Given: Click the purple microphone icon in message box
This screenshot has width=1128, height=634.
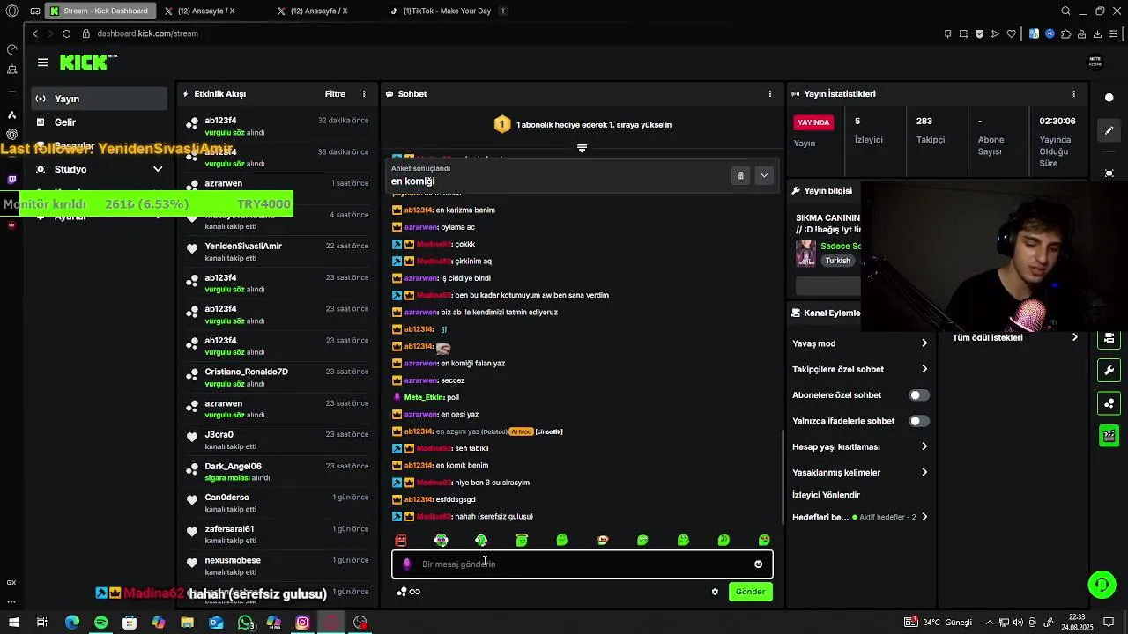Looking at the screenshot, I should 406,564.
